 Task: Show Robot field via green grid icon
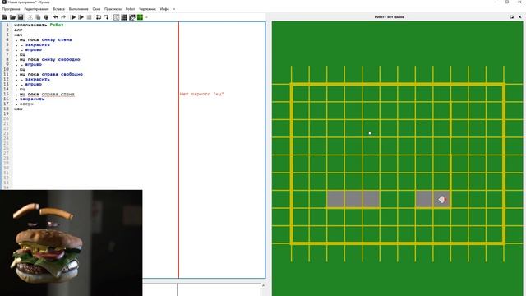click(x=141, y=17)
